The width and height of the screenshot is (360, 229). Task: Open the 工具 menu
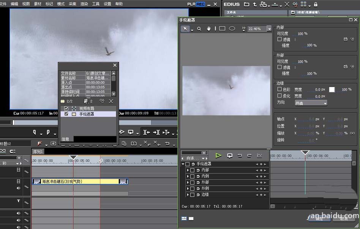96,4
